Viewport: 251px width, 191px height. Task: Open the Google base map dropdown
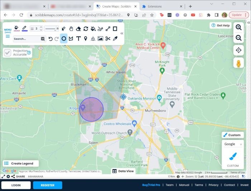[233, 144]
